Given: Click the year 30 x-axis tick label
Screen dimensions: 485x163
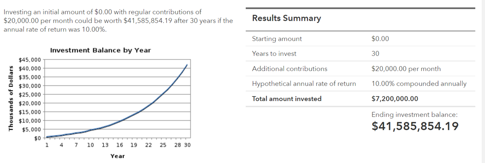Looking at the screenshot, I should (x=187, y=145).
